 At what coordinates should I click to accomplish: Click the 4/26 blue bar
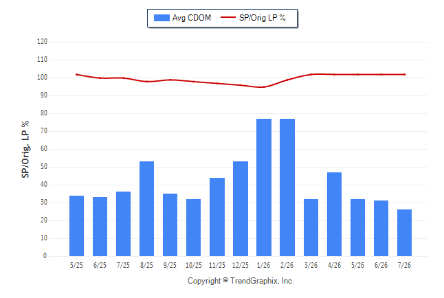(334, 214)
